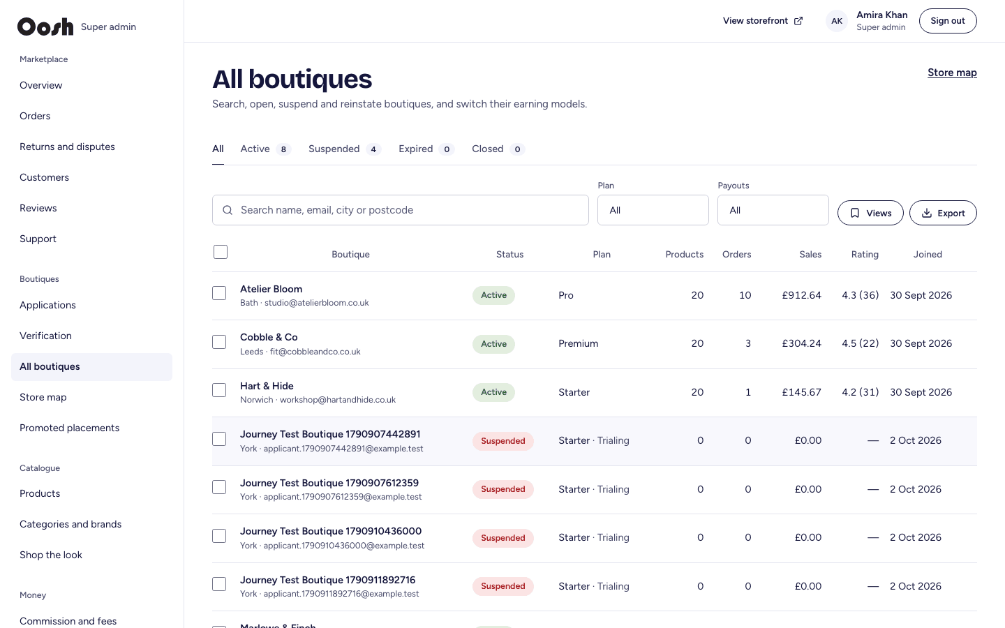Open Promoted placements in the sidebar
1005x628 pixels.
click(x=69, y=428)
